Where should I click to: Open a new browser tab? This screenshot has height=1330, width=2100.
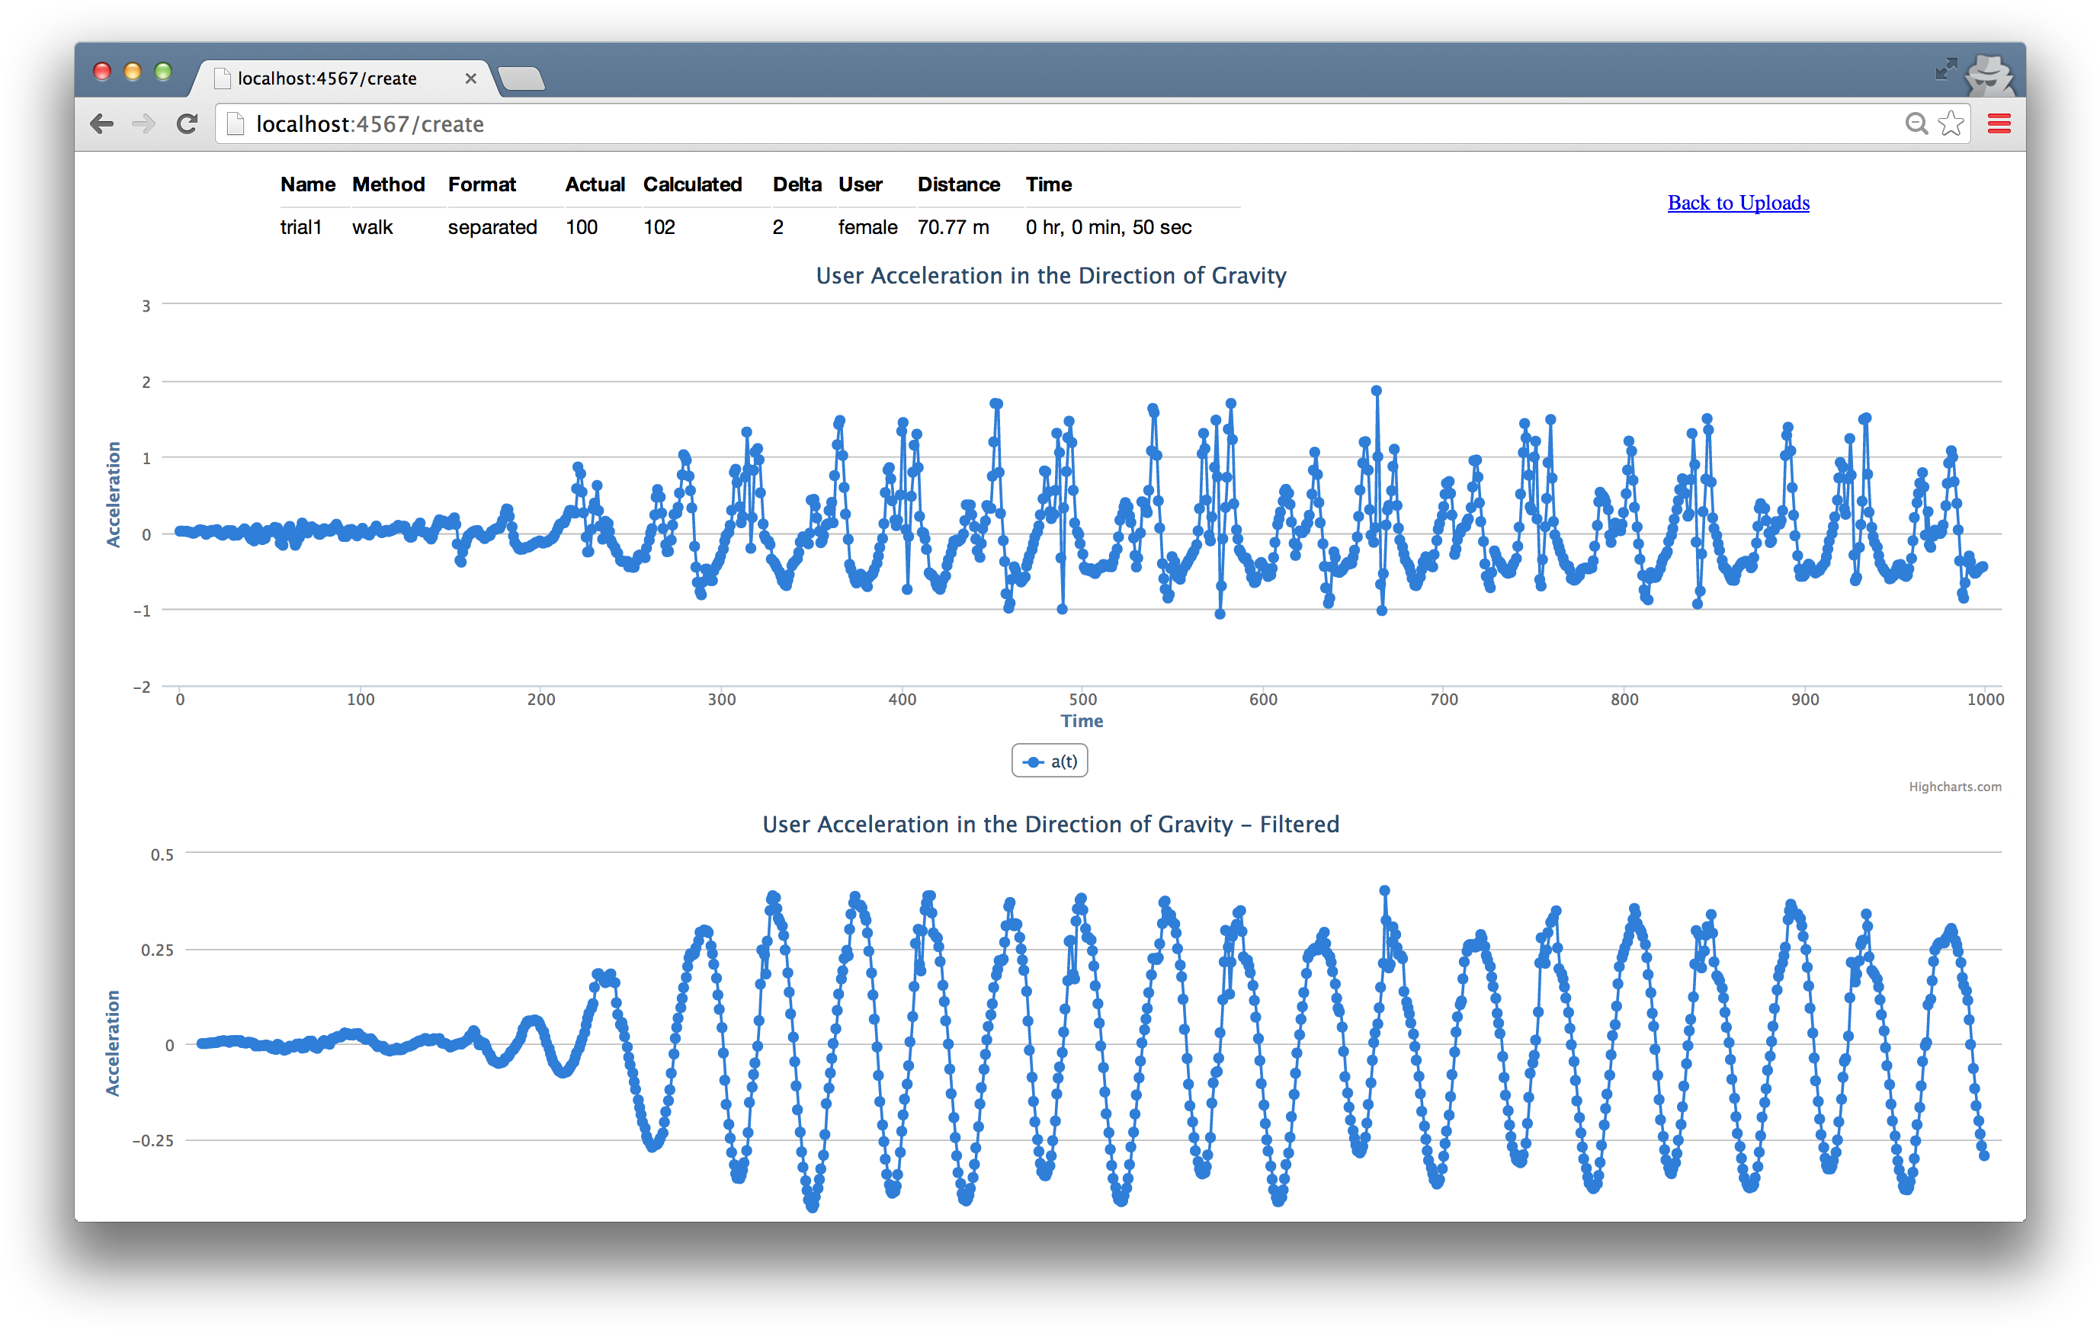[x=522, y=79]
